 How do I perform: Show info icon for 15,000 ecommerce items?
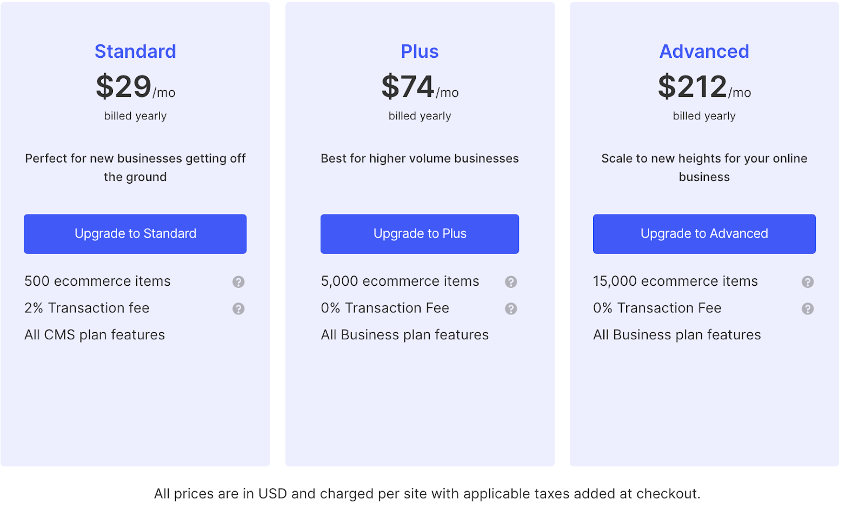click(808, 282)
